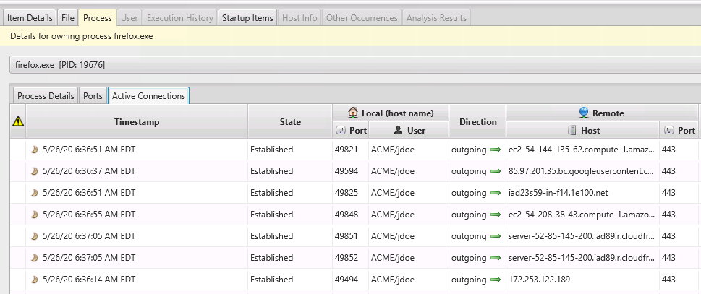701x294 pixels.
Task: Click the user silhouette icon in User header
Action: pos(398,131)
